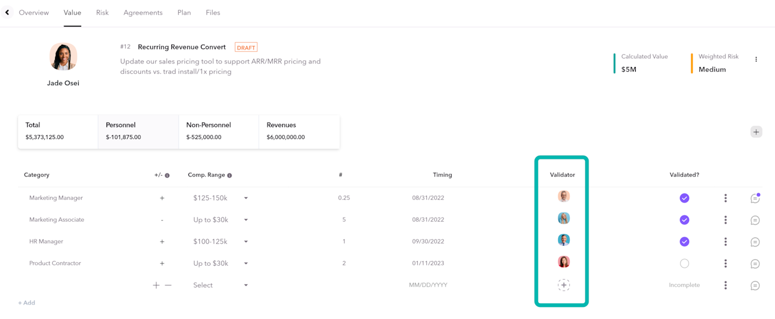This screenshot has width=775, height=319.
Task: Select the Non-Personnel summary card
Action: [219, 131]
